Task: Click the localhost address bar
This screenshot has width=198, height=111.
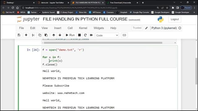Action: [88, 8]
